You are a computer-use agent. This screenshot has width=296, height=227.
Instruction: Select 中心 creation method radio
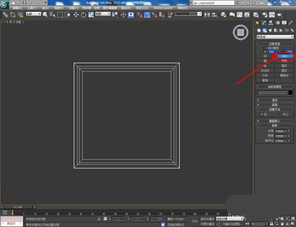[280, 114]
